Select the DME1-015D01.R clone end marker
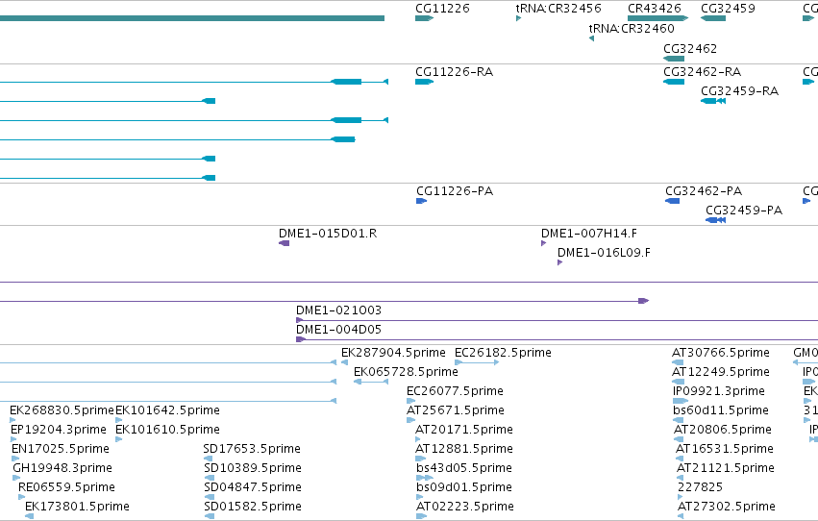Viewport: 818px width, 521px height. coord(284,243)
